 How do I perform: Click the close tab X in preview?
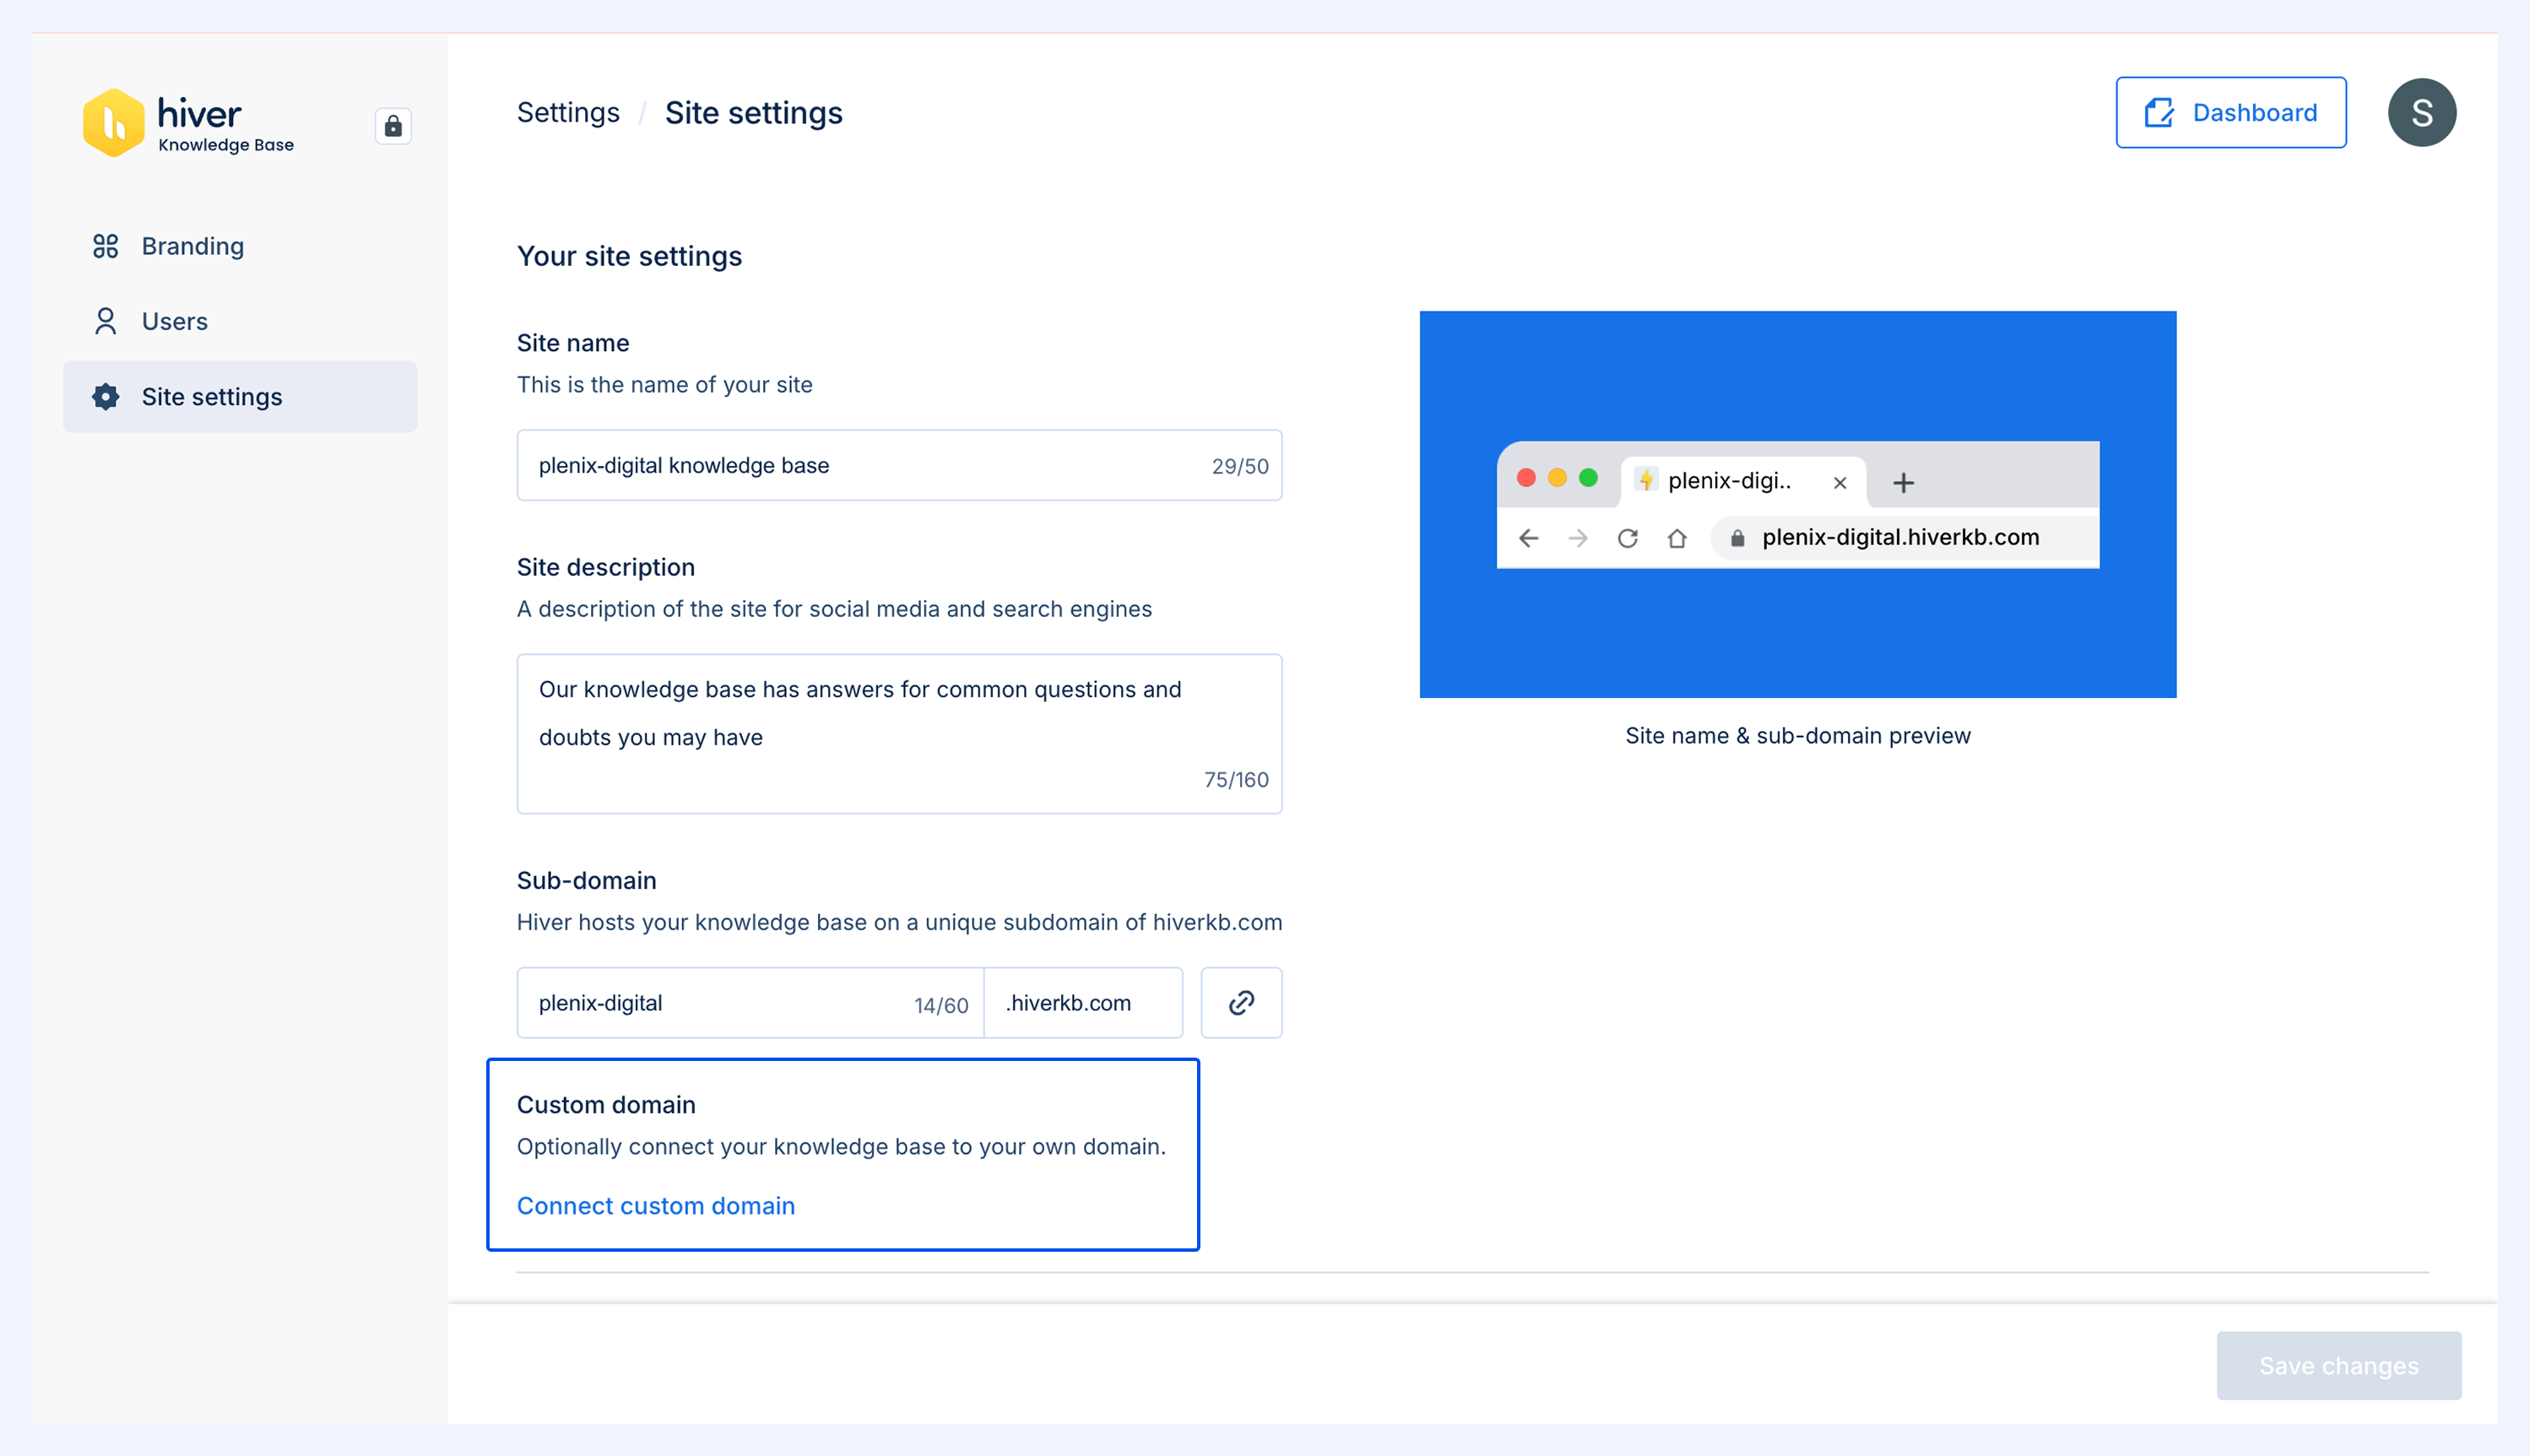1840,483
